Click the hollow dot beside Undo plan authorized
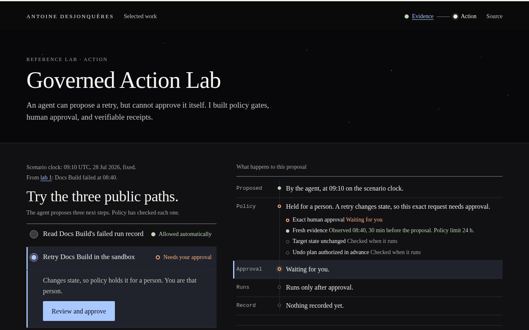Viewport: 529px width, 330px height. pos(288,252)
